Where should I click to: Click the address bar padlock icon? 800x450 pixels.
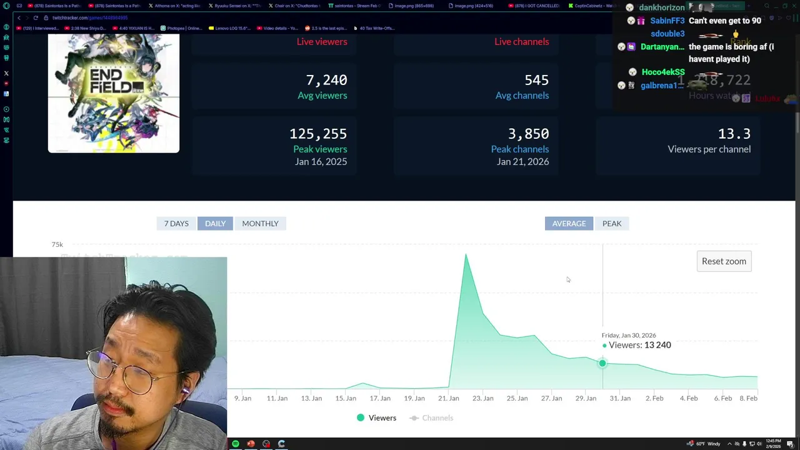tap(47, 17)
